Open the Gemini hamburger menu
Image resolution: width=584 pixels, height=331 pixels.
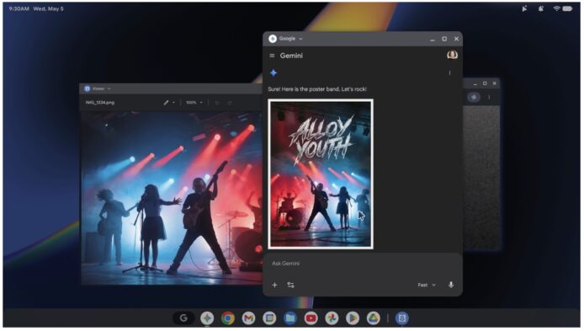272,56
